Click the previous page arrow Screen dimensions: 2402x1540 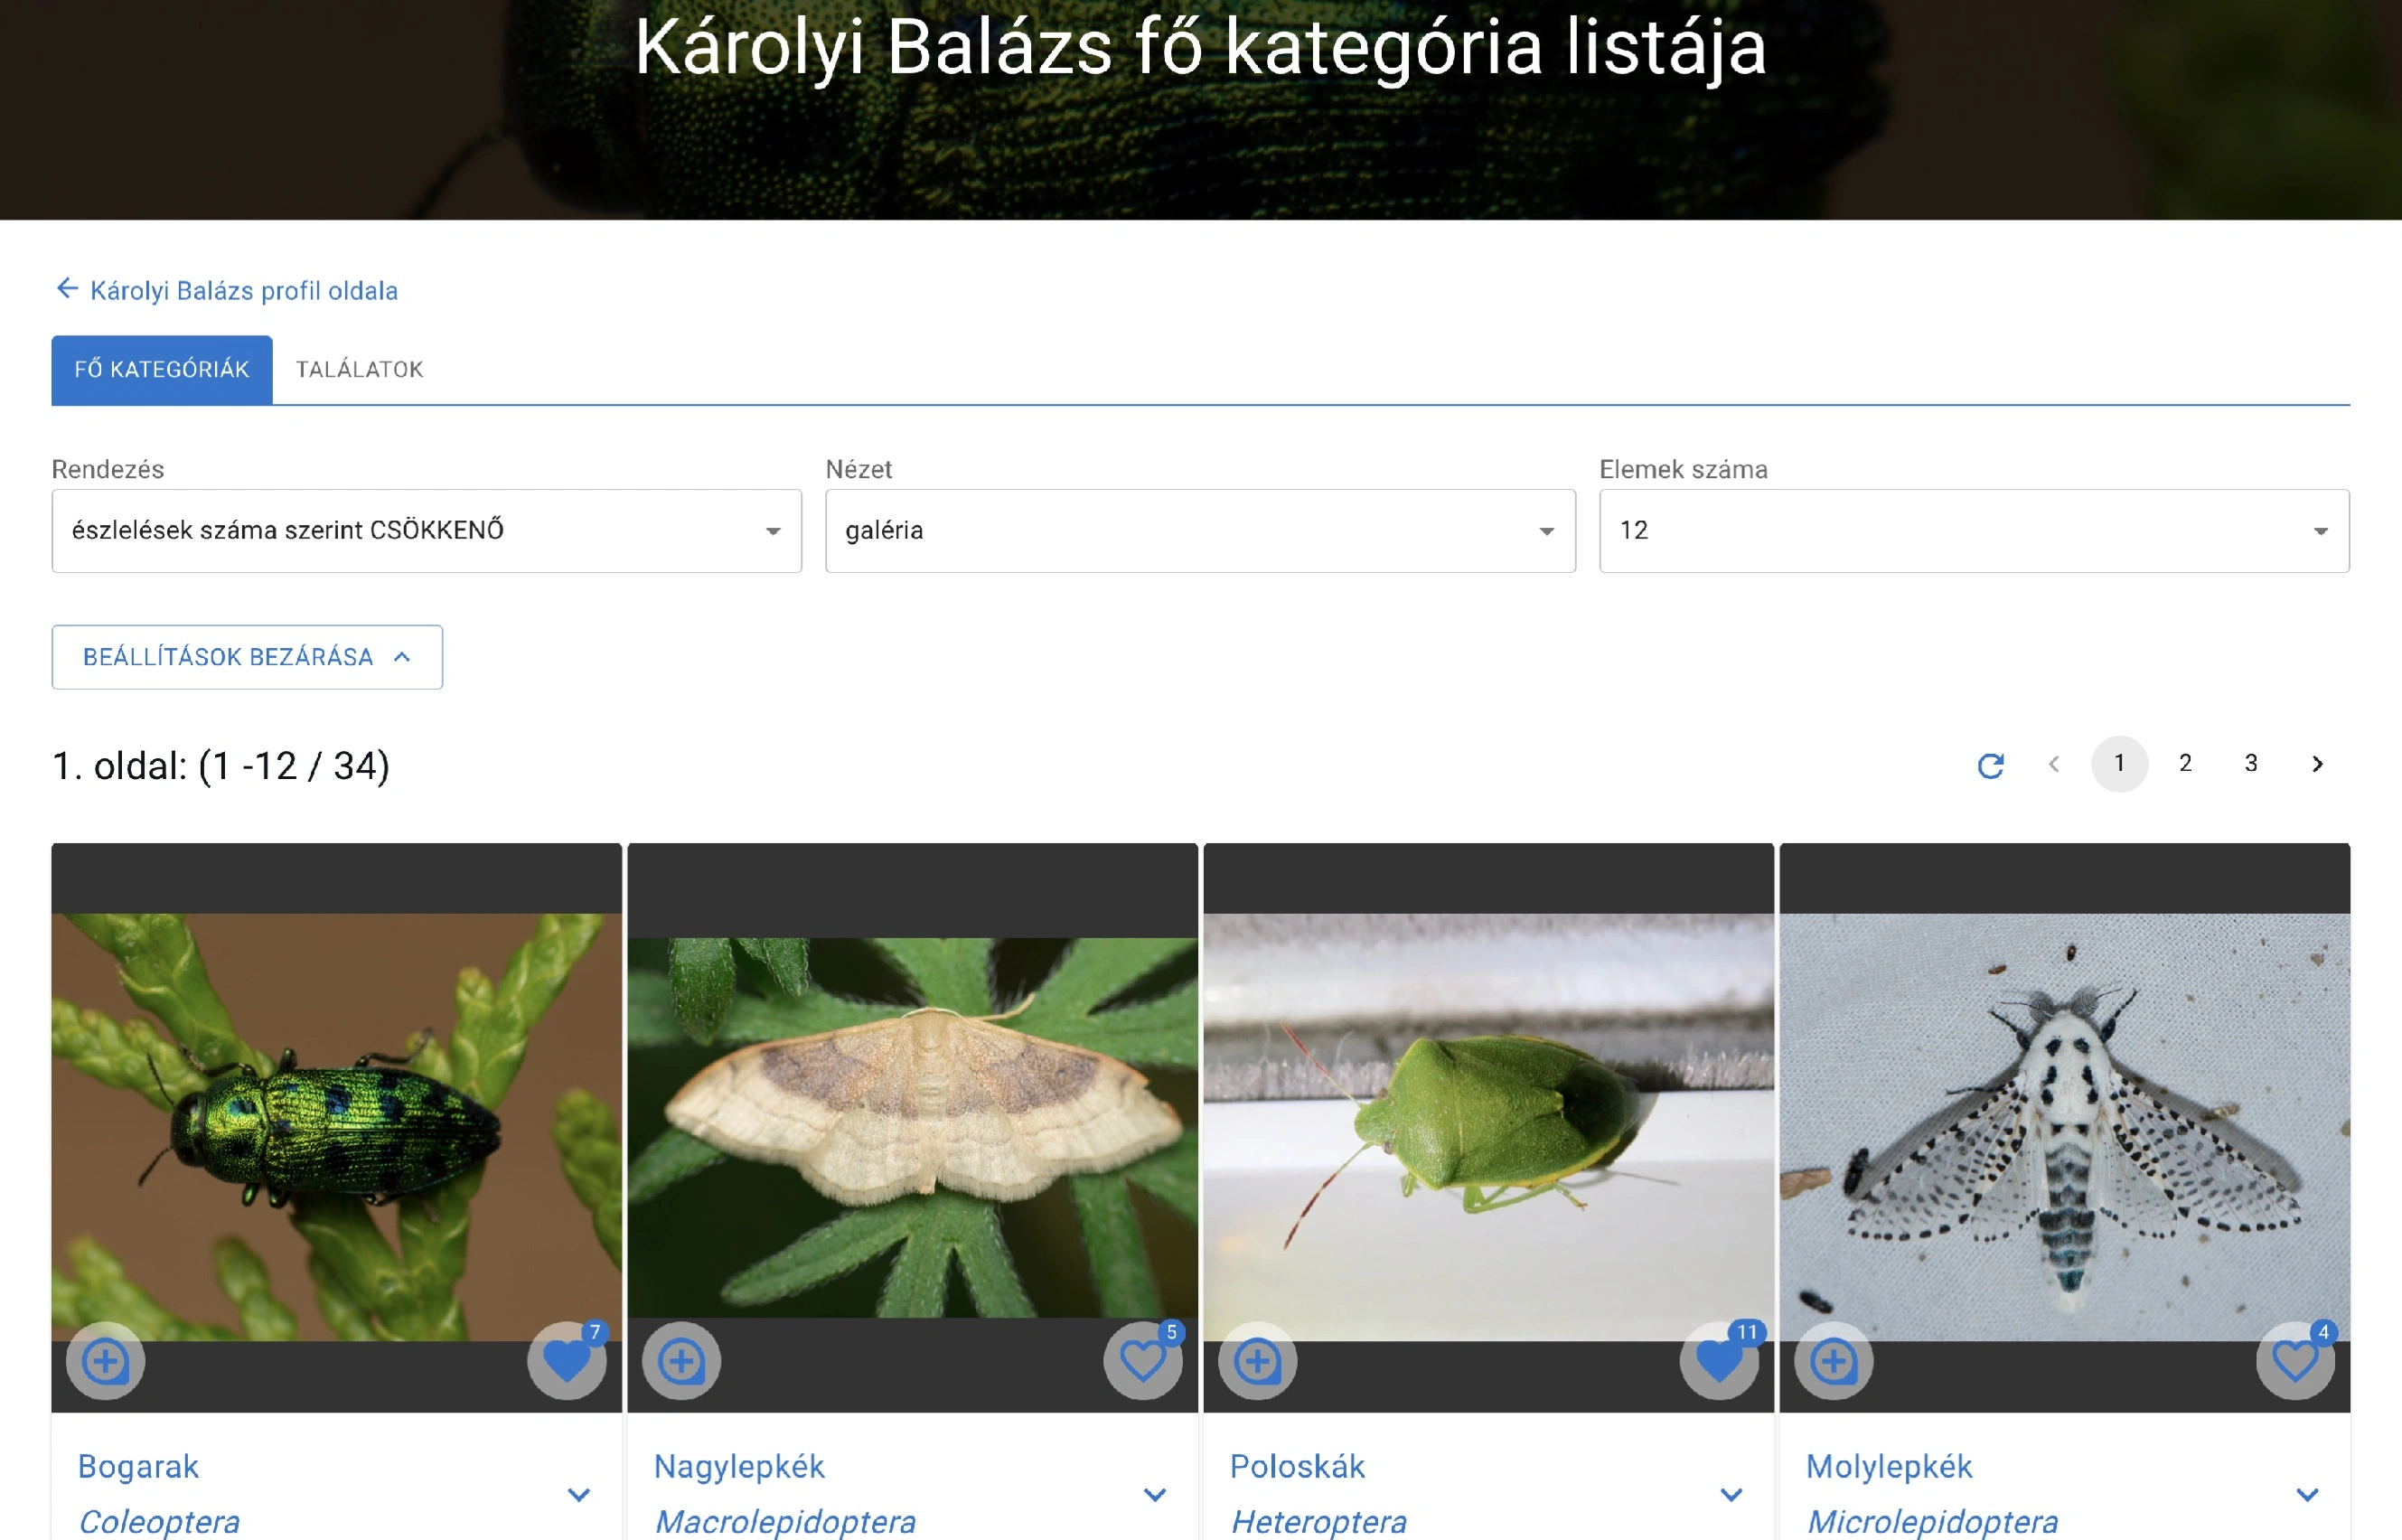click(x=2053, y=765)
